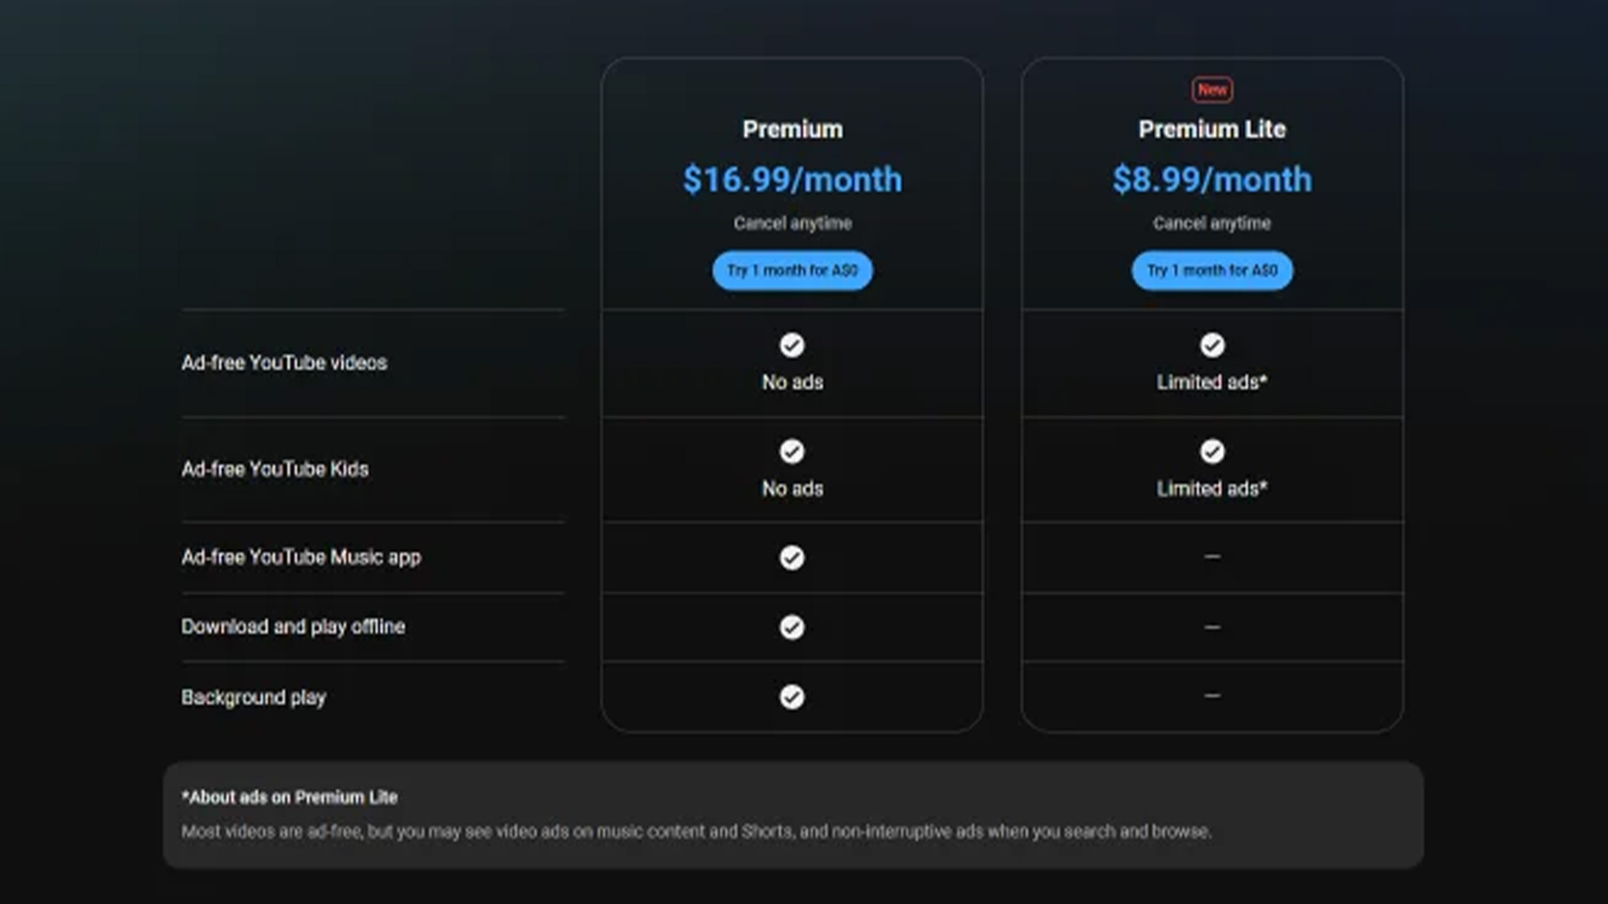The image size is (1608, 904).
Task: Click the Premium Lite dash for download offline
Action: tap(1212, 627)
